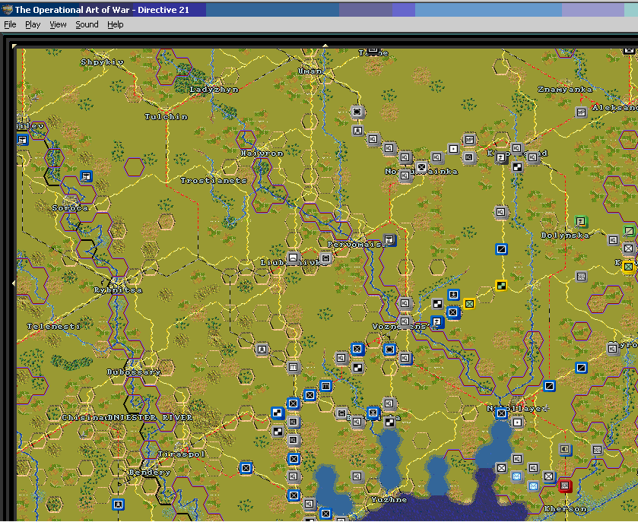Select the blue skeleton-symbol unit above Voznesensk infantry

click(453, 295)
